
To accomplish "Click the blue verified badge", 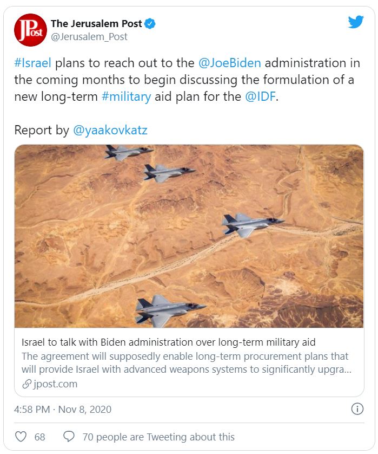I will coord(151,24).
